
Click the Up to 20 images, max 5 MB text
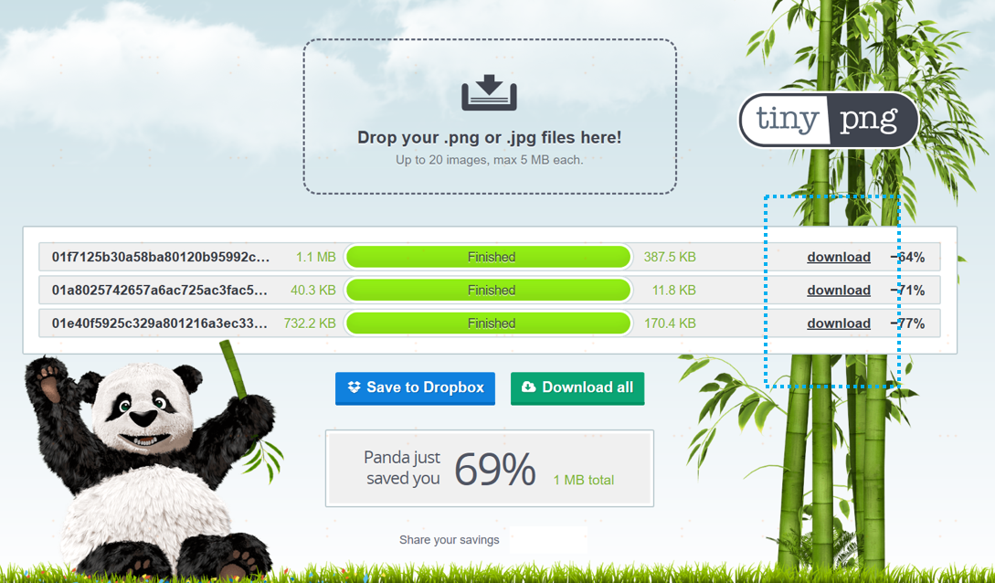tap(489, 160)
